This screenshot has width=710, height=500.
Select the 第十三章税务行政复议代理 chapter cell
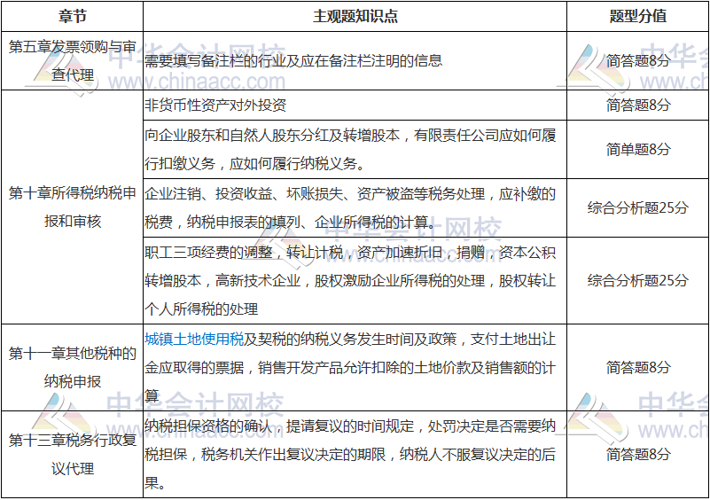point(72,454)
